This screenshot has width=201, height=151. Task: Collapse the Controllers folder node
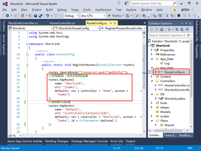[152, 81]
